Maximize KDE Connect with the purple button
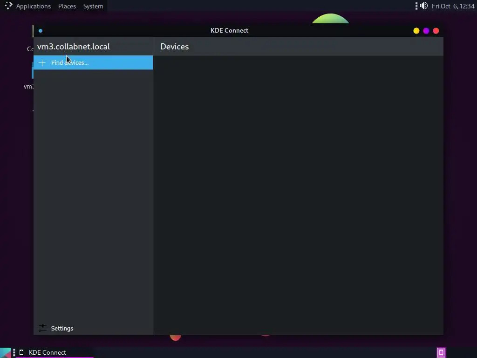The width and height of the screenshot is (477, 358). [x=426, y=31]
